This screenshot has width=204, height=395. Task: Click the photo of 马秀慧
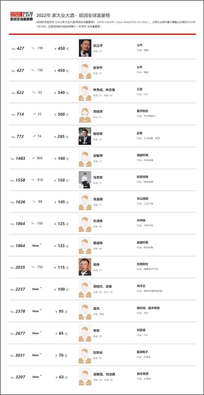pyautogui.click(x=85, y=180)
